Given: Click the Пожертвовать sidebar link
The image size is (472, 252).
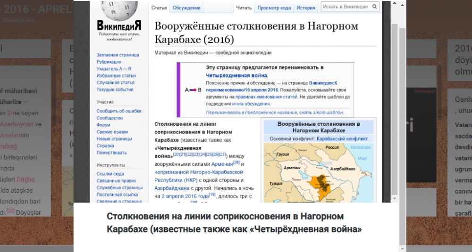Looking at the screenshot, I should [x=112, y=153].
